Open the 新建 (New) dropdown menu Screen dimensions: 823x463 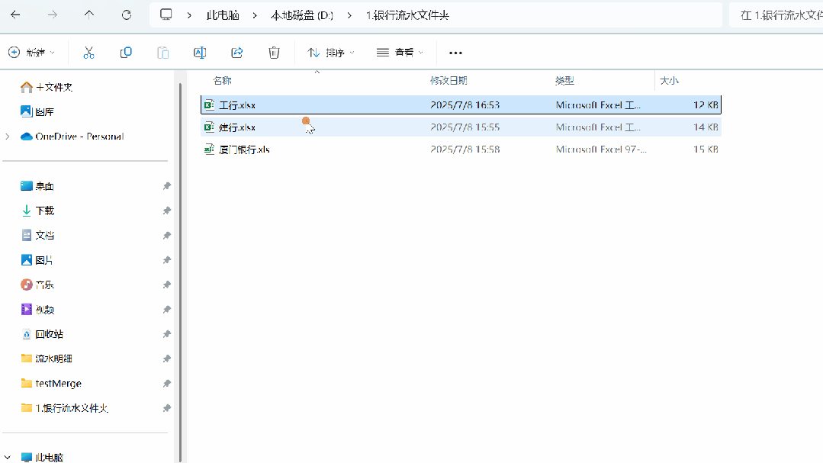[x=32, y=52]
